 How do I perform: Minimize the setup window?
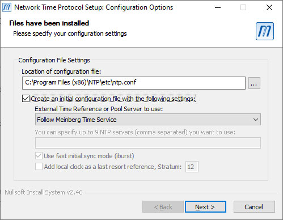[218, 7]
